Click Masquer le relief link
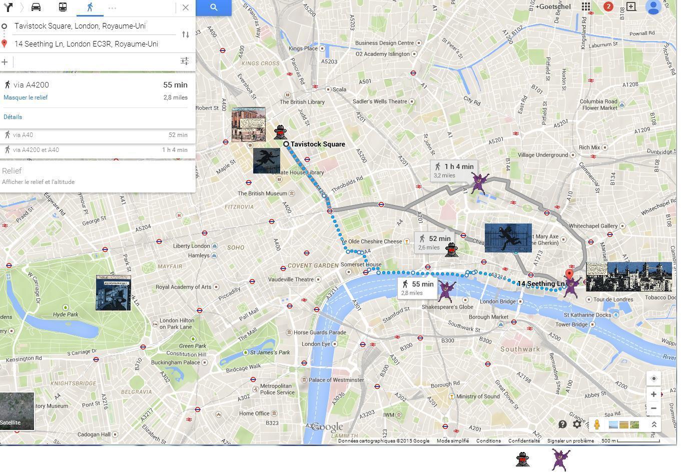The height and width of the screenshot is (475, 686). [x=26, y=97]
